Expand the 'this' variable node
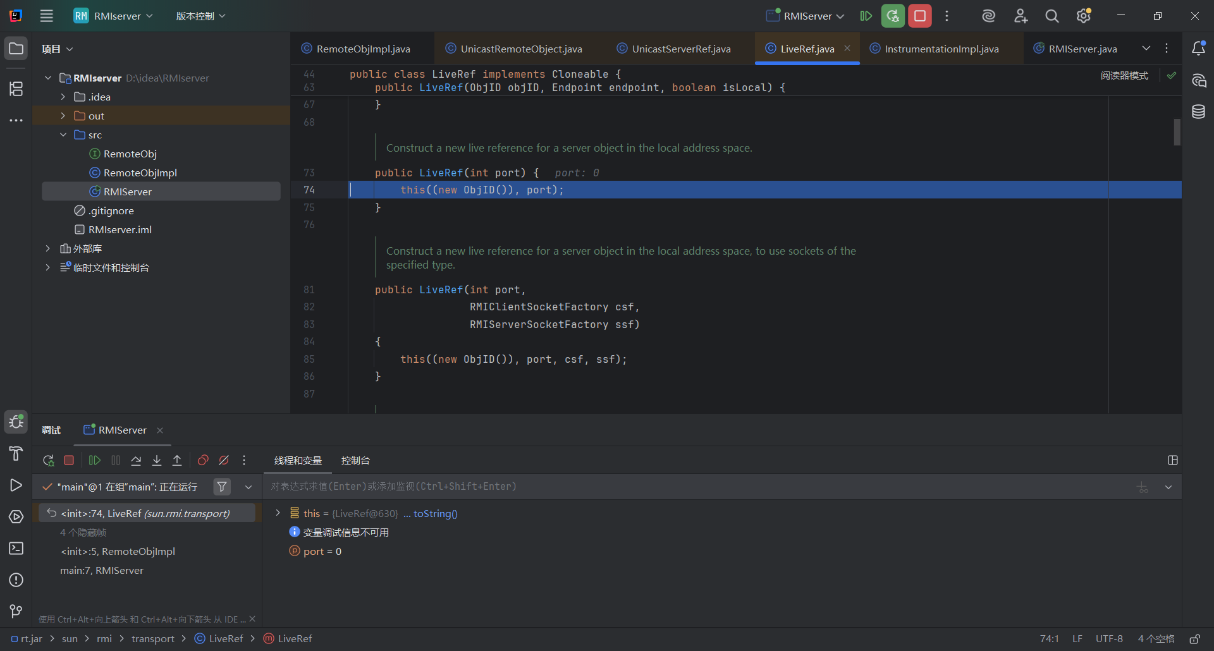This screenshot has width=1214, height=651. click(278, 513)
